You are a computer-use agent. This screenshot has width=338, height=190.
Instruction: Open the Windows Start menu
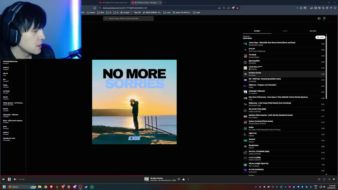click(4, 187)
